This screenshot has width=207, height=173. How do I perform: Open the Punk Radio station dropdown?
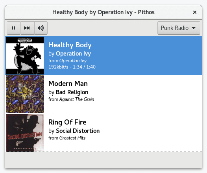tap(179, 28)
